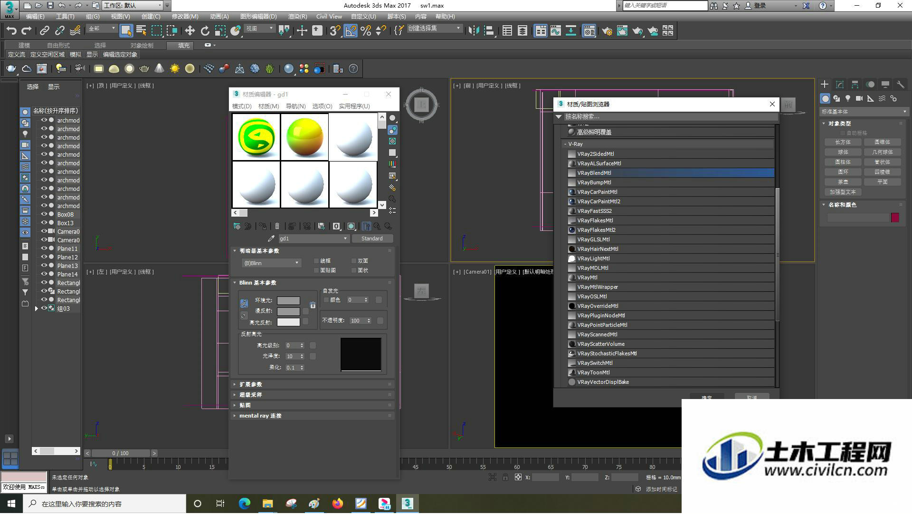Click the Mirror tool icon
912x514 pixels.
[x=474, y=31]
